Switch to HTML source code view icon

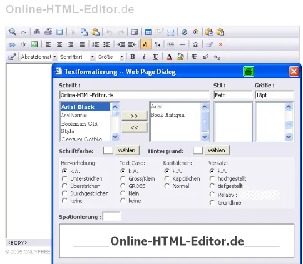(x=23, y=32)
